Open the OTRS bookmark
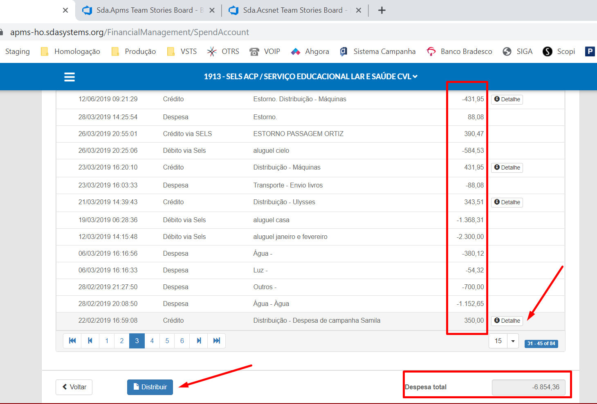Viewport: 597px width, 404px height. [x=223, y=51]
